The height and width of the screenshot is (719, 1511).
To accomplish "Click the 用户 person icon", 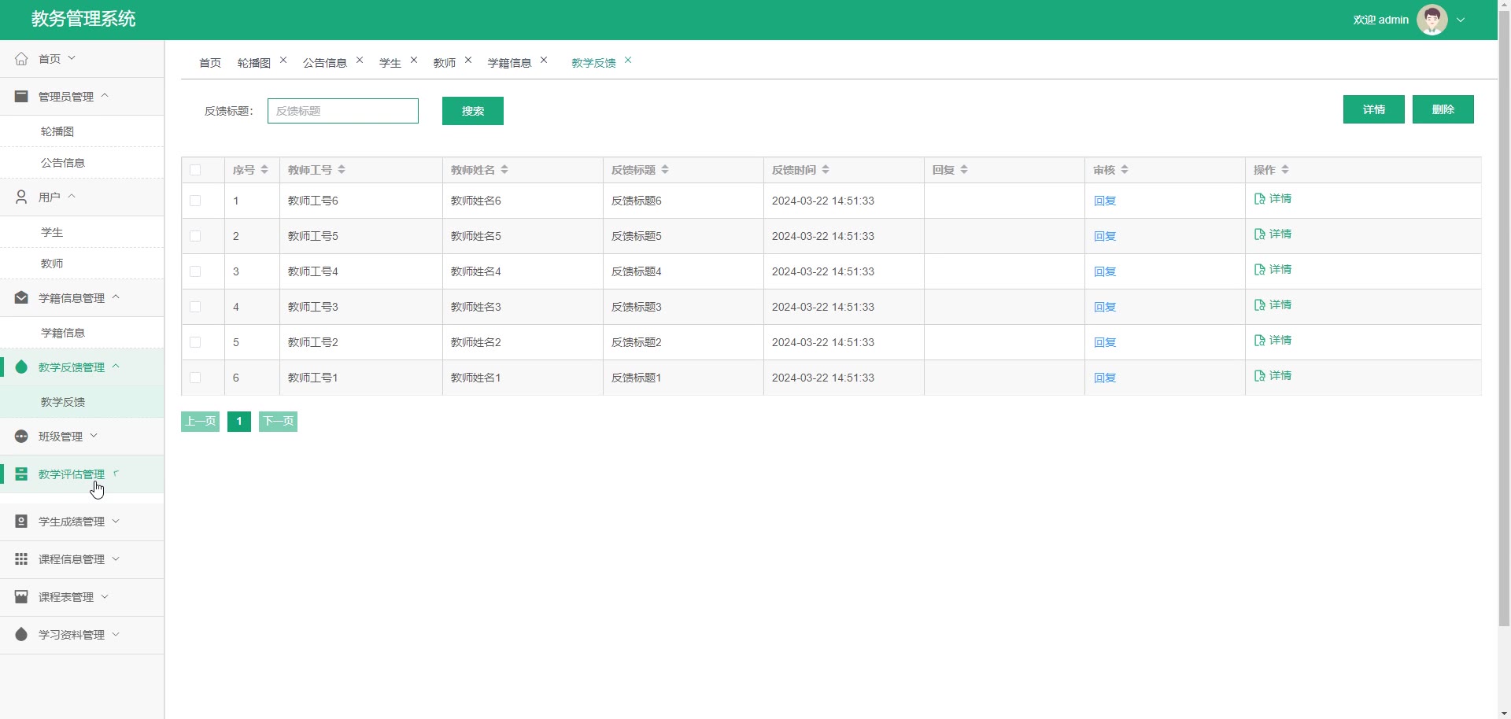I will 21,197.
